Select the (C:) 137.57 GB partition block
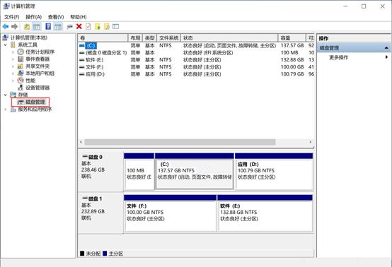 click(x=195, y=172)
